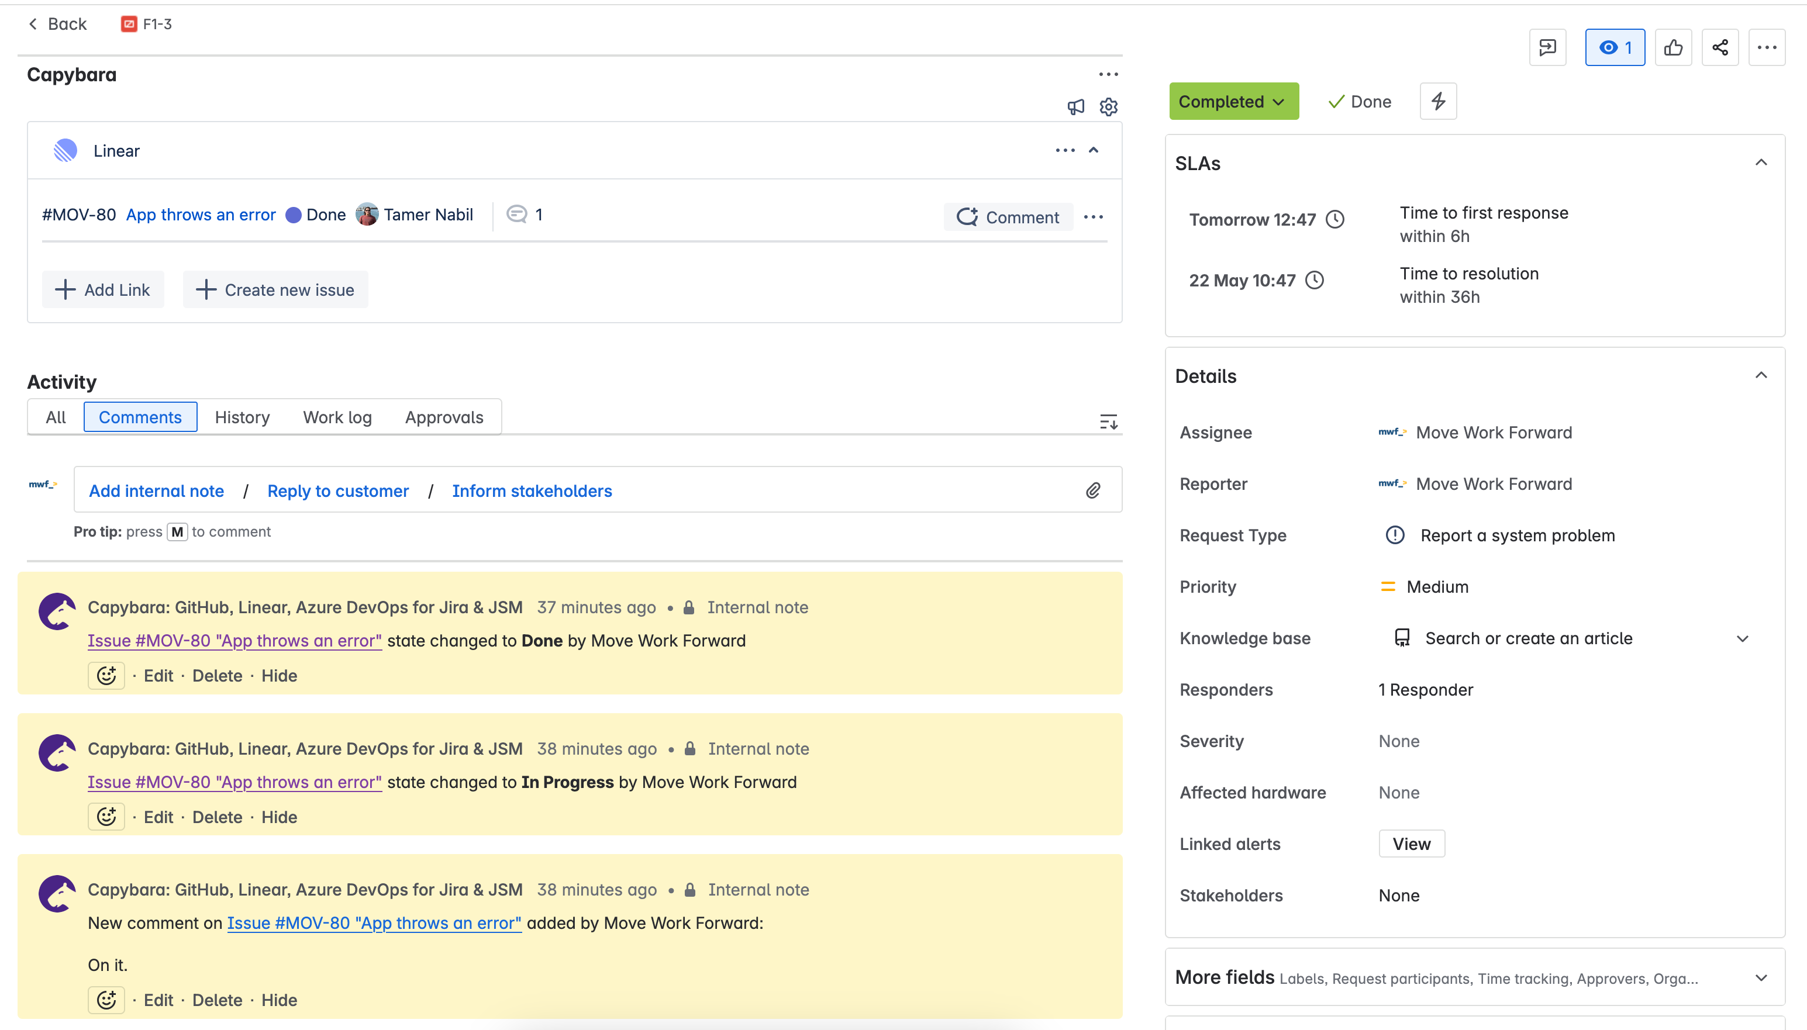Collapse the Details panel
The width and height of the screenshot is (1807, 1030).
point(1761,376)
